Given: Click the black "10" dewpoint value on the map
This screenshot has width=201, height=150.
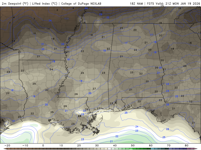Looking at the screenshot, I should click(101, 12).
